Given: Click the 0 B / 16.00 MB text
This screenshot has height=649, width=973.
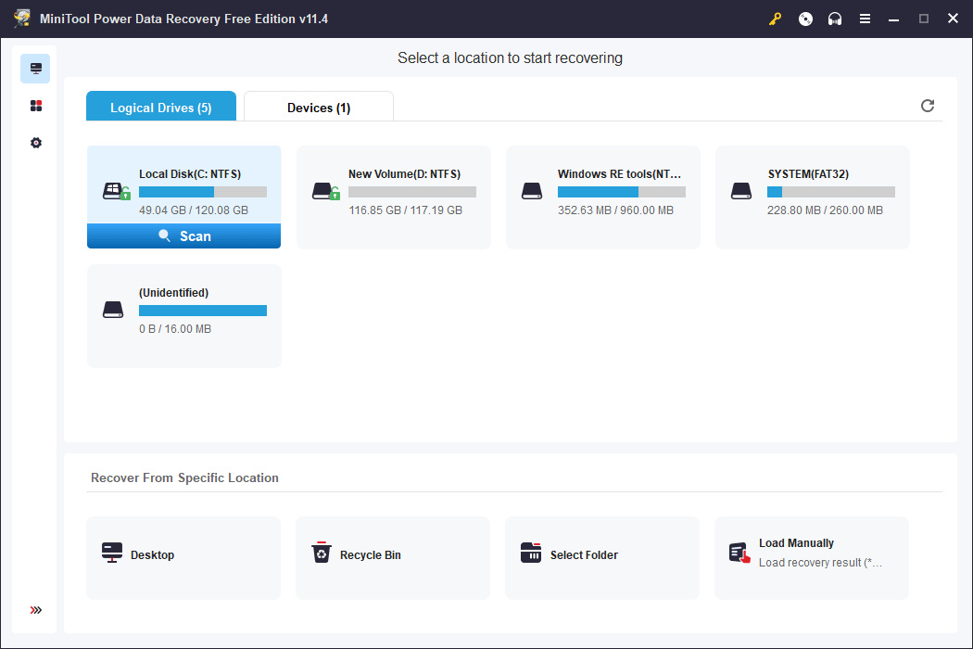Looking at the screenshot, I should point(175,328).
